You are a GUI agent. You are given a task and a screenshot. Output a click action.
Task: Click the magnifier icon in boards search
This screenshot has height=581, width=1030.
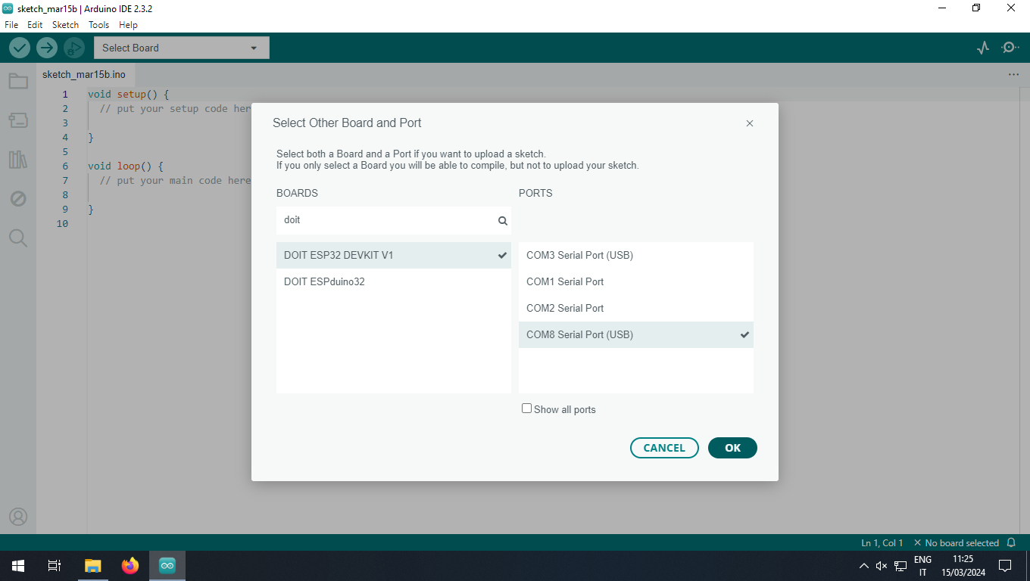click(502, 221)
